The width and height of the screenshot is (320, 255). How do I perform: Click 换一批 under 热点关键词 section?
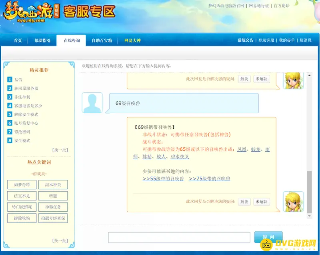[x=60, y=241]
